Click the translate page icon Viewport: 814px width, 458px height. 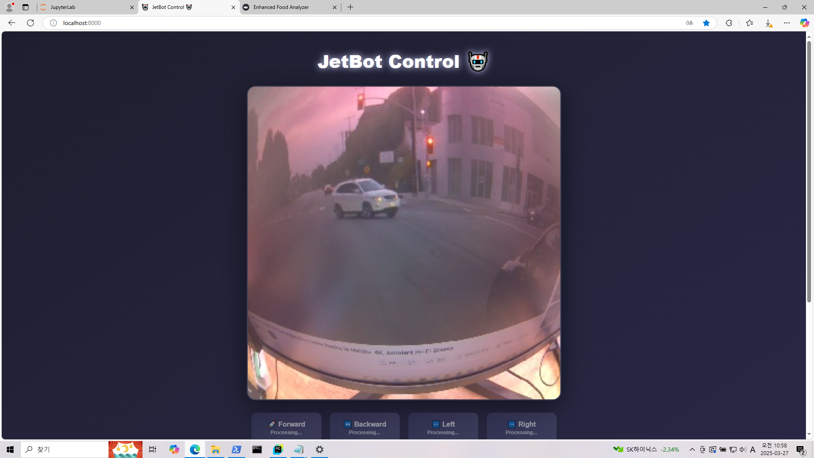(x=689, y=23)
